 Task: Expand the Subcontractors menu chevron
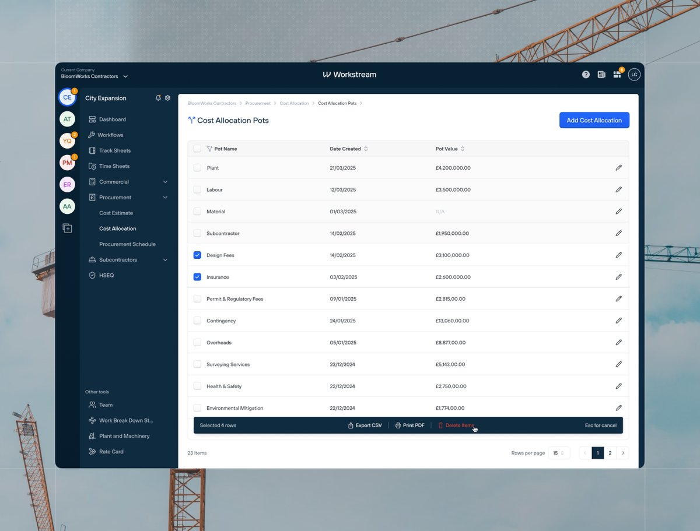point(165,260)
